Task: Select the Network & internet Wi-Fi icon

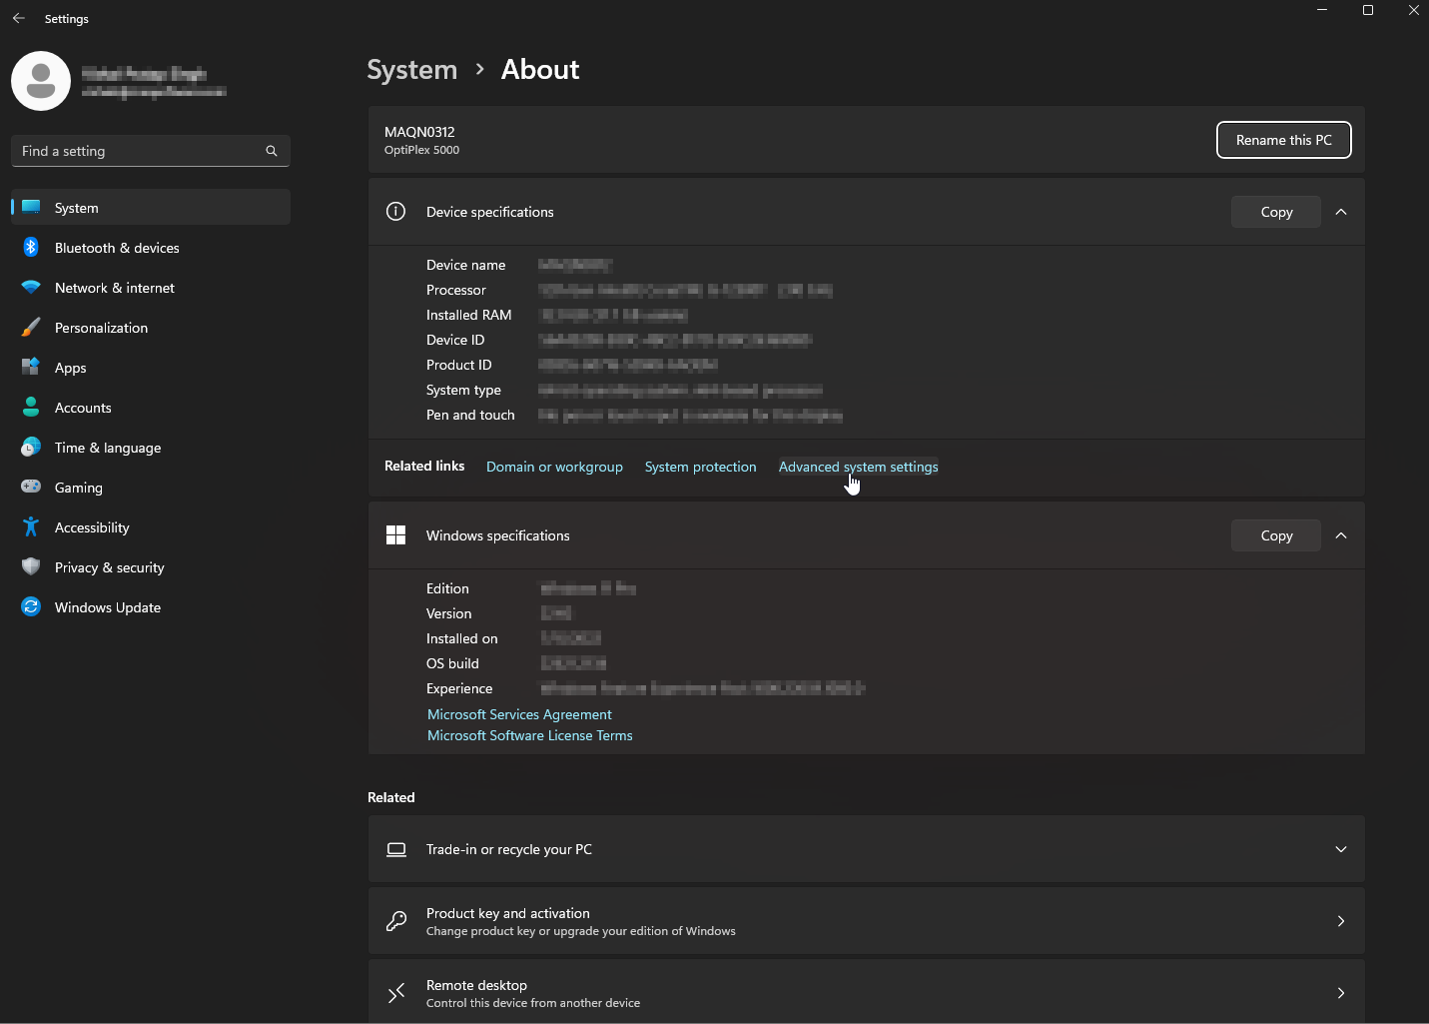Action: tap(31, 288)
